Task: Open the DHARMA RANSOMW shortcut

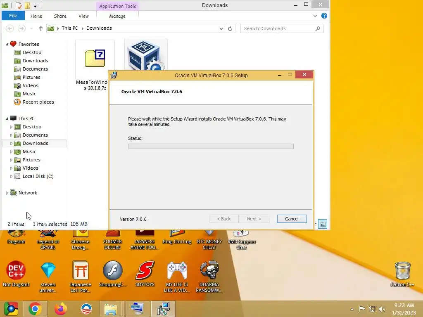Action: (x=209, y=277)
